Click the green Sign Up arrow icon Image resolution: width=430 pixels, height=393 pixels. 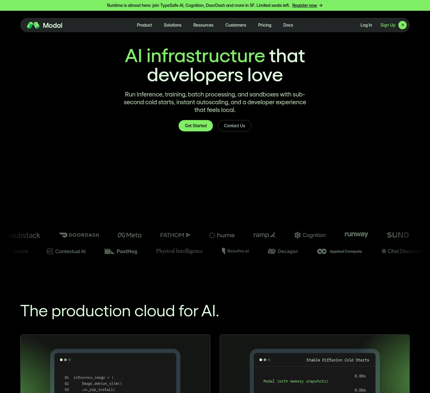click(403, 25)
